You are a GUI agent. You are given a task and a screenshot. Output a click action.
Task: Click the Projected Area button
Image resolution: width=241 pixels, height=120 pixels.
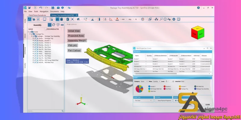tap(76, 36)
